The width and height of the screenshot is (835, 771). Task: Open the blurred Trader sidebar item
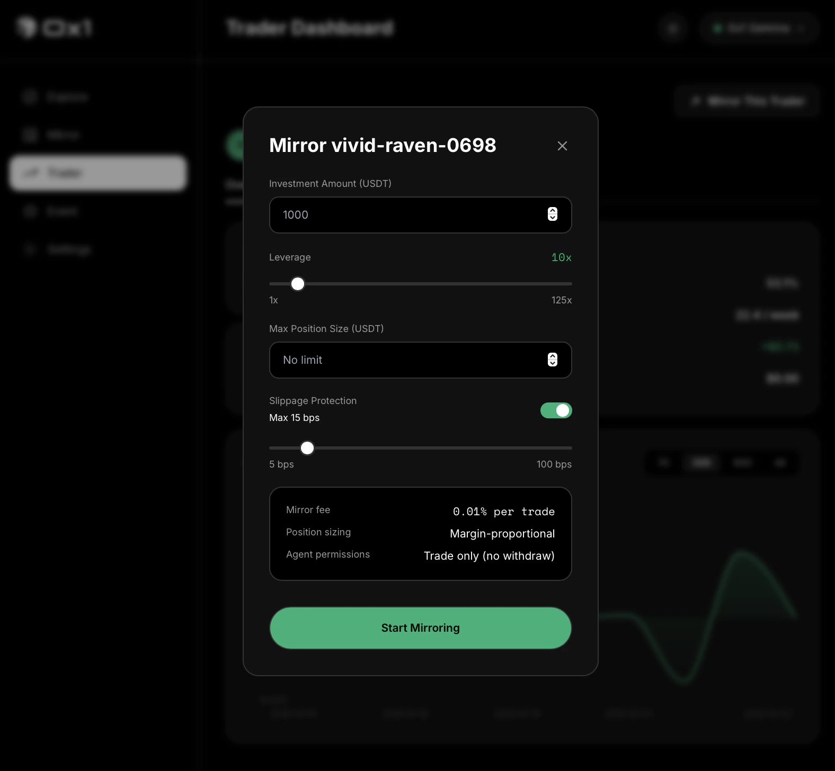pos(98,173)
